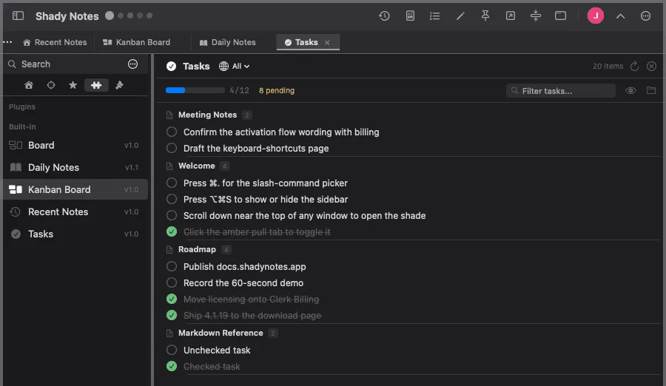The width and height of the screenshot is (666, 386).
Task: Switch to the Recent Notes tab
Action: click(x=55, y=42)
